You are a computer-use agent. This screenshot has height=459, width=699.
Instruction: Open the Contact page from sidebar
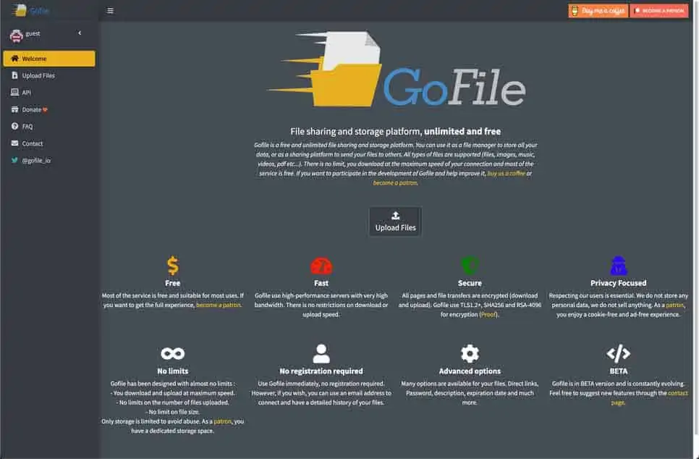(x=32, y=143)
